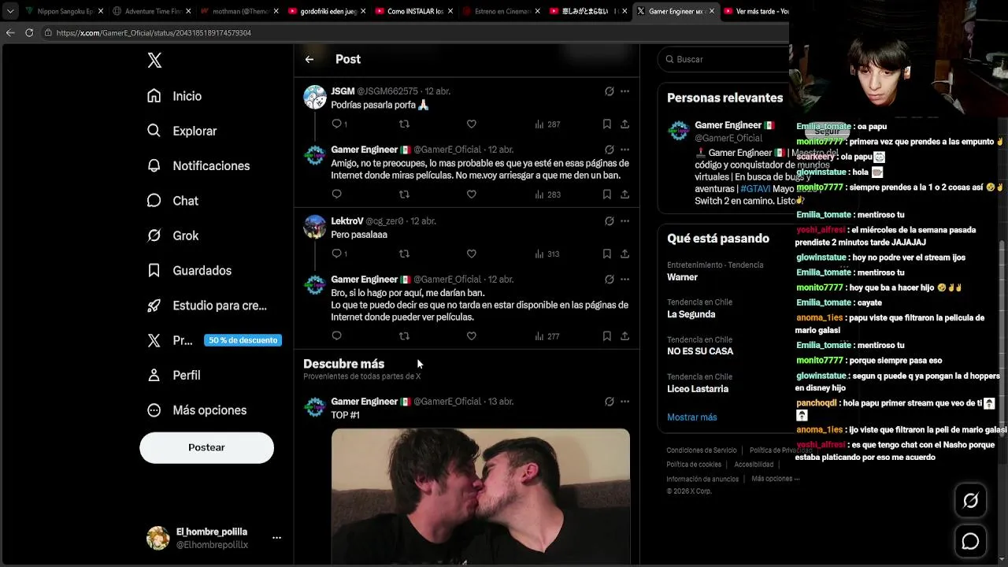Open more options on JSGM's post

click(x=624, y=91)
